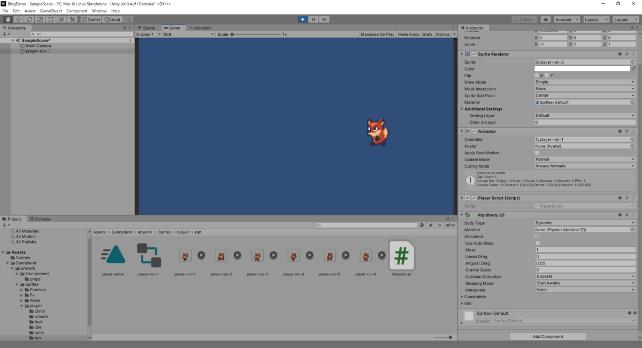Open the Mask Interaction dropdown

tap(585, 89)
